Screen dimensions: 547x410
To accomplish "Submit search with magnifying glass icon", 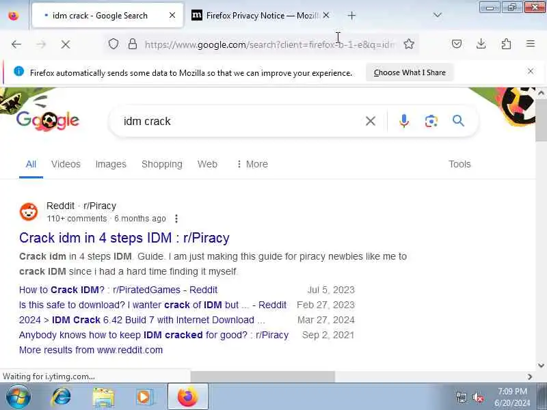I will pos(458,121).
